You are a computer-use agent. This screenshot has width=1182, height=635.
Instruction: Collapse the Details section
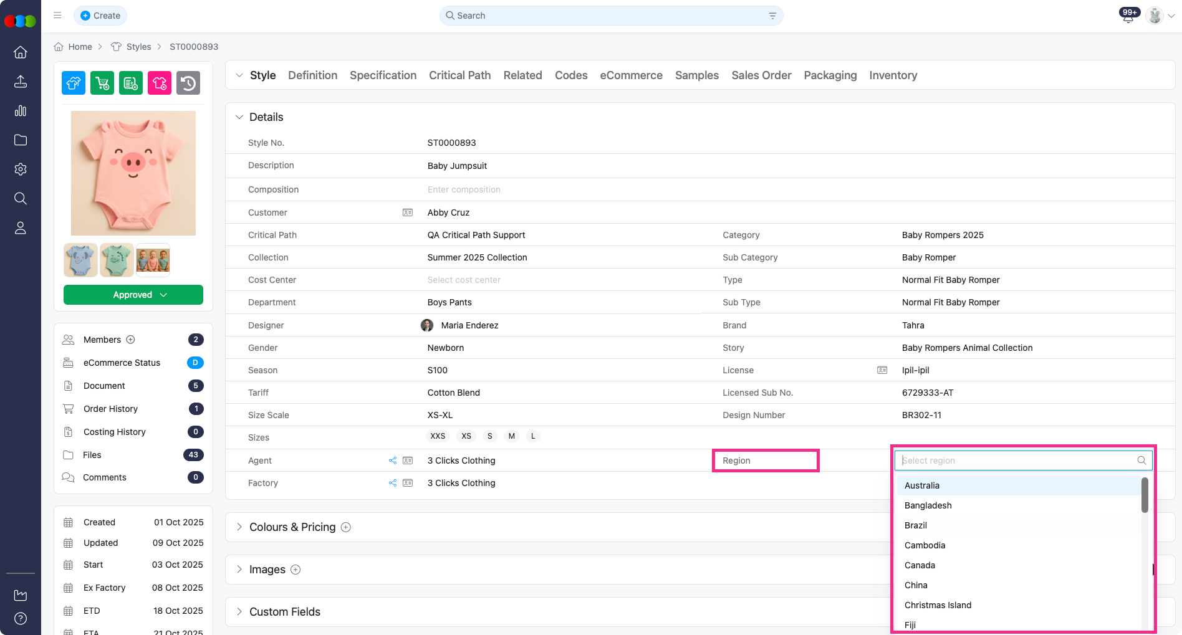coord(239,117)
